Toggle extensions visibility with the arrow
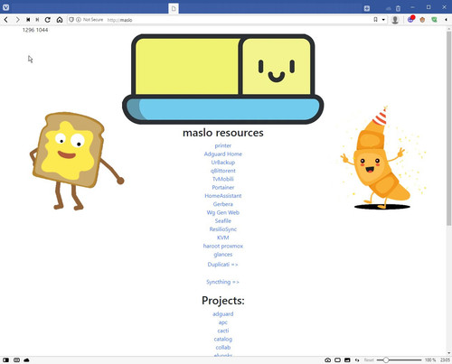Screen dimensions: 452x364 click(x=446, y=20)
